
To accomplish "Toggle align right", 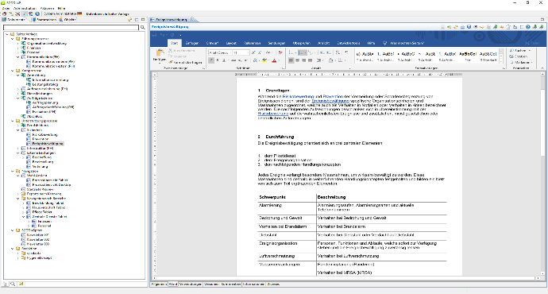I will [303, 60].
